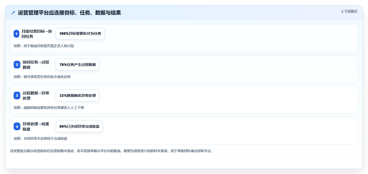Click the 100%目标需要拆分为任务 chip
368x174 pixels.
pyautogui.click(x=80, y=34)
